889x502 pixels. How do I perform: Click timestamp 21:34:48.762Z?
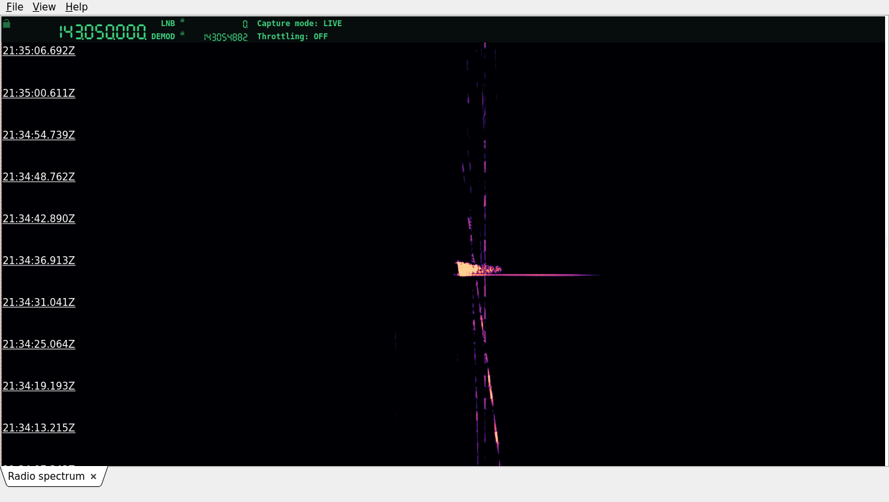39,176
